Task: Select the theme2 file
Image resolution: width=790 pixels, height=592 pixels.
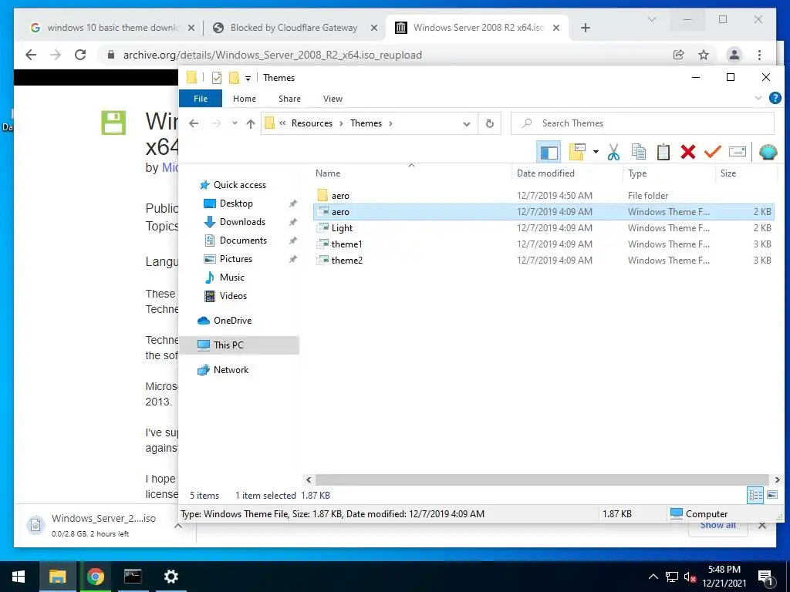Action: [x=544, y=260]
